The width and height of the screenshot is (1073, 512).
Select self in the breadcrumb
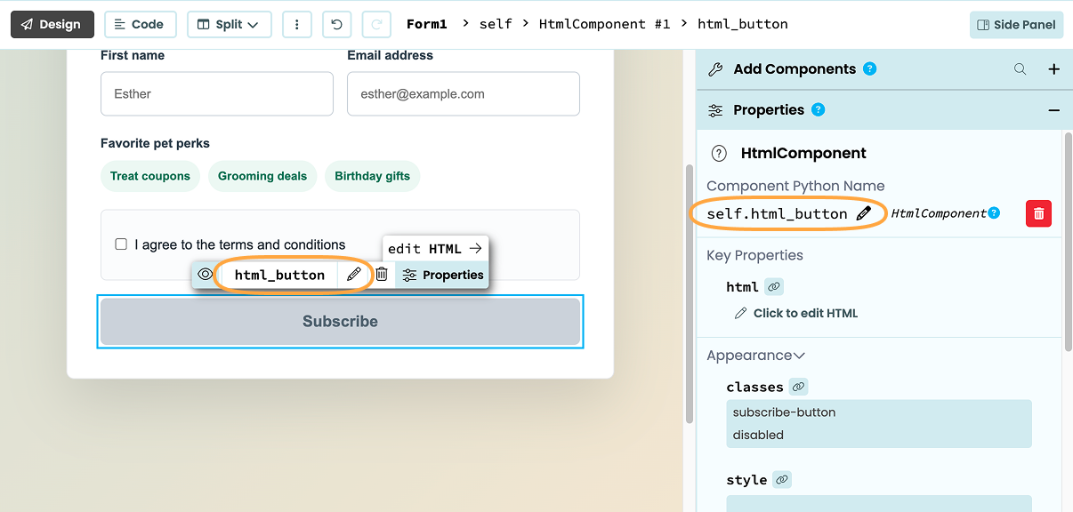click(x=496, y=24)
